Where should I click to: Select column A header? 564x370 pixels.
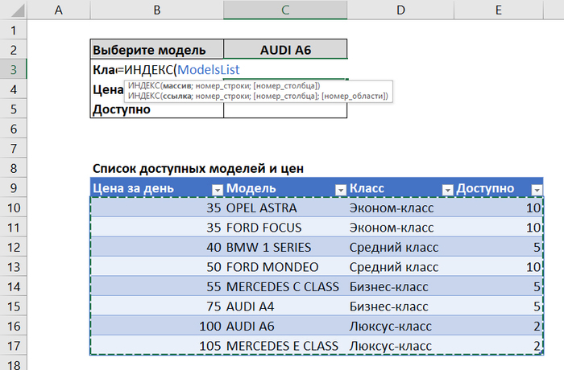coord(59,10)
